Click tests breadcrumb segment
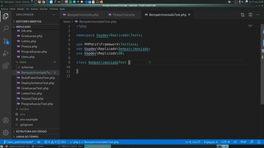264x148 pixels. pos(67,21)
